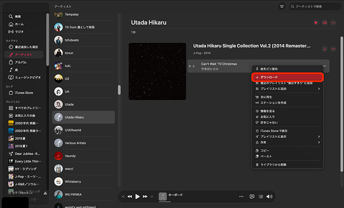The image size is (344, 208).
Task: Toggle repeat in the playback bar
Action: click(152, 197)
